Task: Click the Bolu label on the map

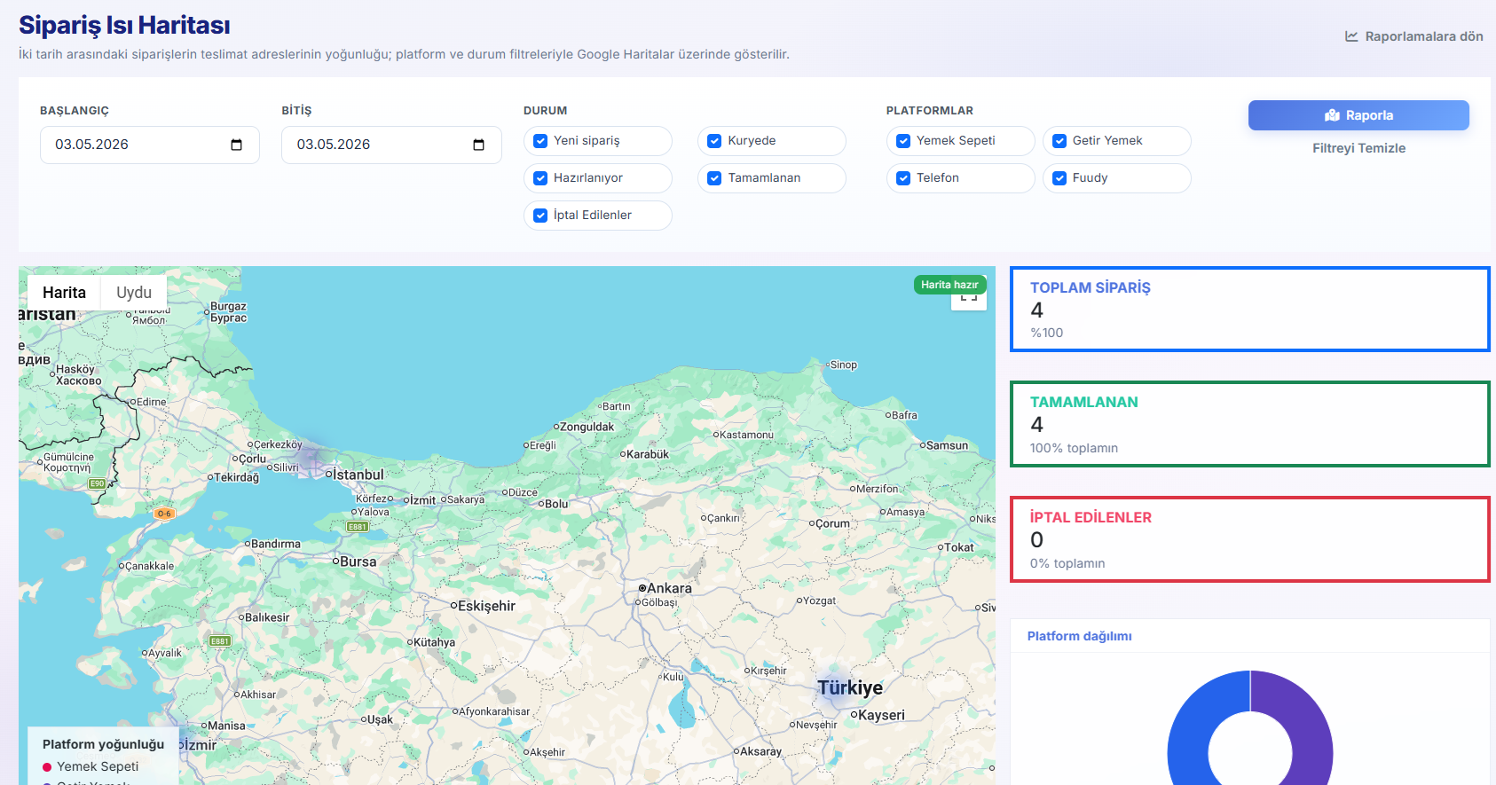Action: pyautogui.click(x=556, y=504)
